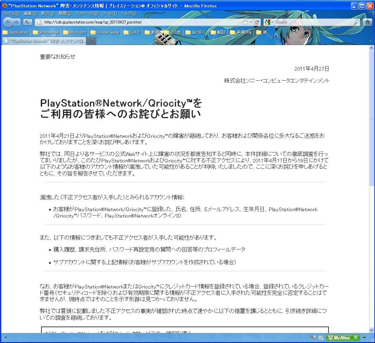The image size is (375, 343).
Task: Open the 履歴(S) menu
Action: tap(65, 13)
